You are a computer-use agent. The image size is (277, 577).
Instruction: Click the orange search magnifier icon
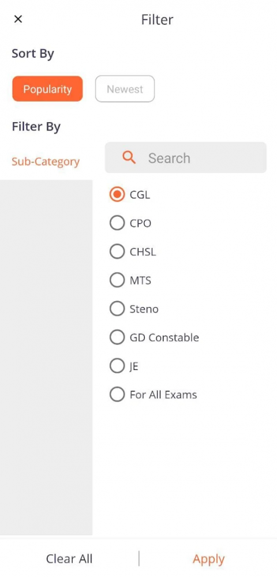tap(129, 158)
